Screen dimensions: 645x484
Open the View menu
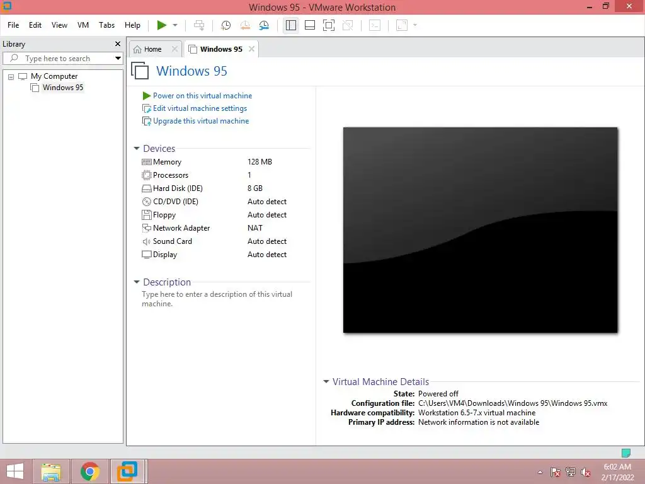[59, 25]
